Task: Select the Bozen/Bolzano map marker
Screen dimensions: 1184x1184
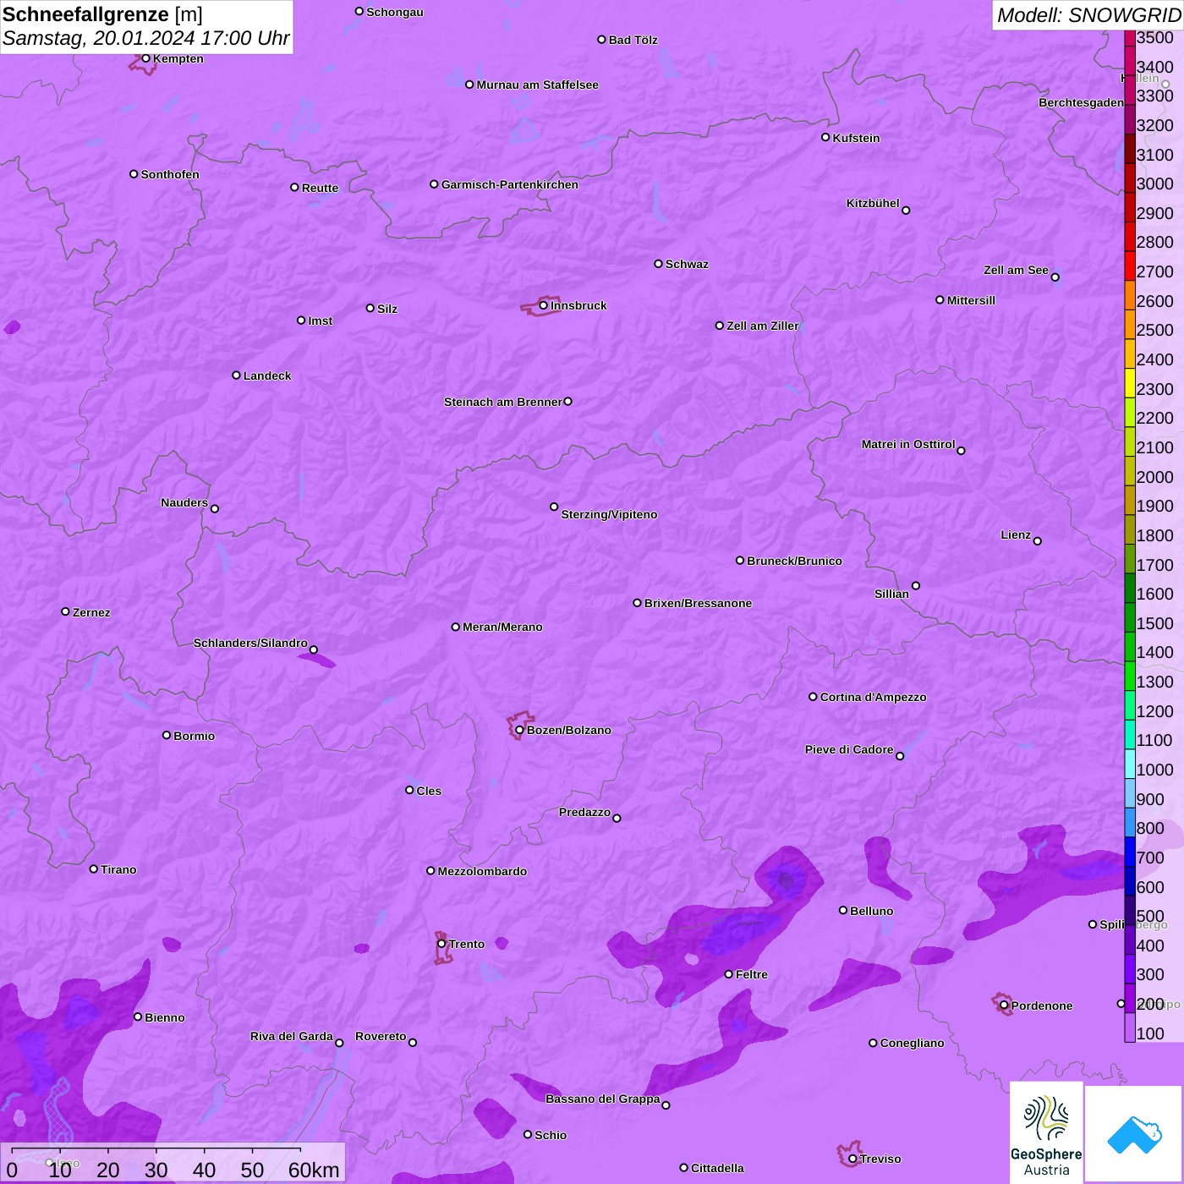Action: point(519,730)
